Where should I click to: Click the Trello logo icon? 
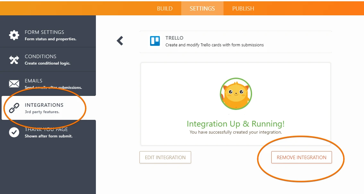click(x=155, y=41)
